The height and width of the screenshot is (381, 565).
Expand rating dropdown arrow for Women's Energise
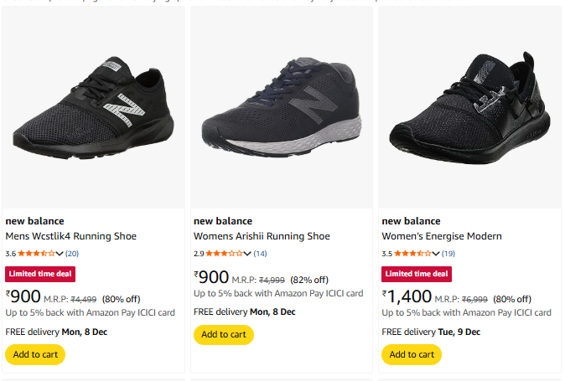tap(435, 253)
